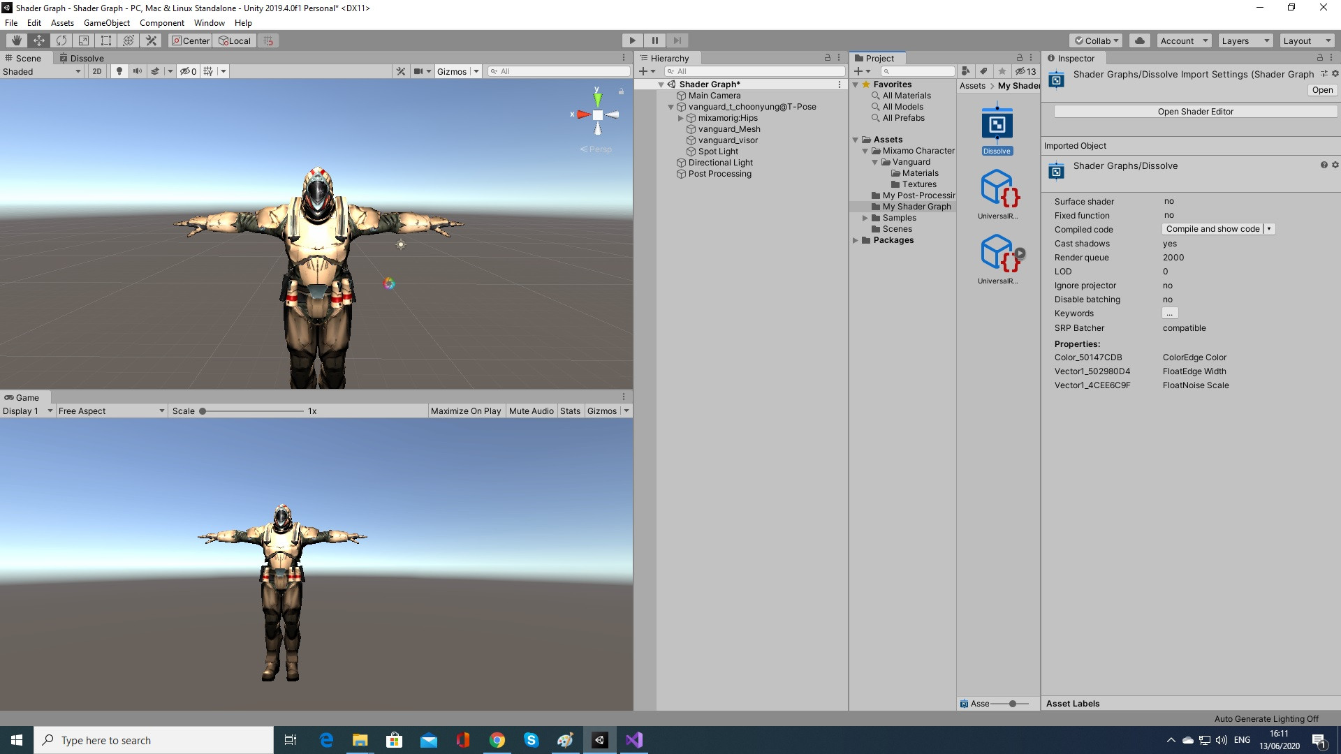The width and height of the screenshot is (1341, 754).
Task: Activate the Rotate tool
Action: (61, 40)
